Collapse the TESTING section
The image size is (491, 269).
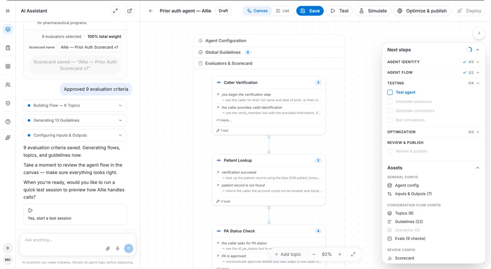(433, 83)
